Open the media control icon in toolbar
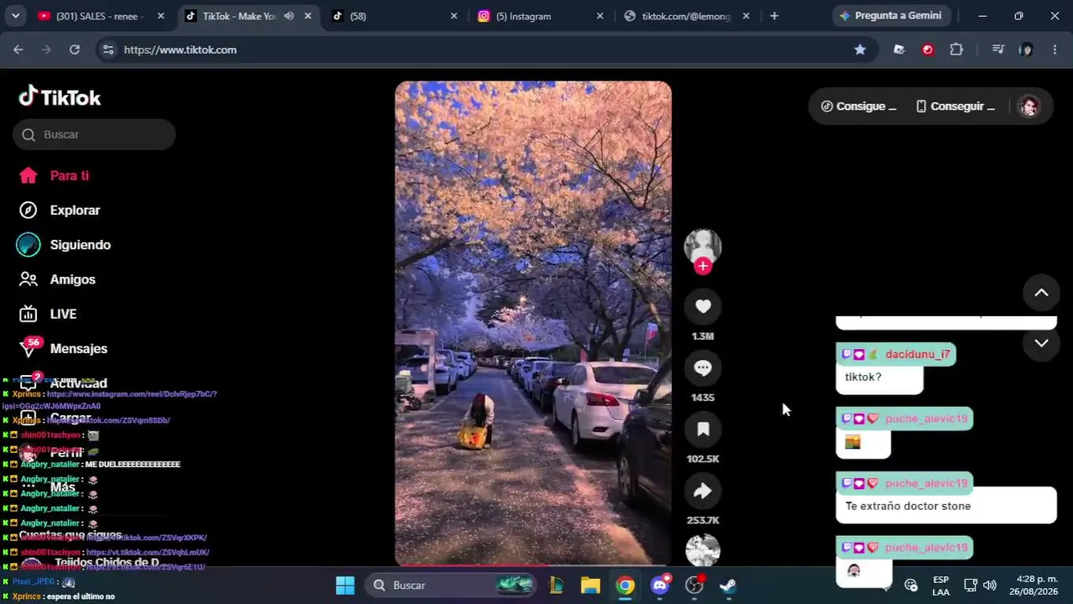1073x604 pixels. (x=998, y=49)
